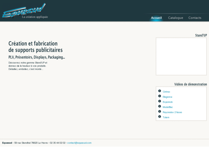This screenshot has height=157, width=209.
Task: Open the Contacts menu item
Action: point(195,18)
